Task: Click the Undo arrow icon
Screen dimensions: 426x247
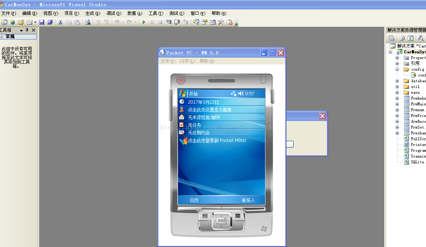Action: (117, 22)
